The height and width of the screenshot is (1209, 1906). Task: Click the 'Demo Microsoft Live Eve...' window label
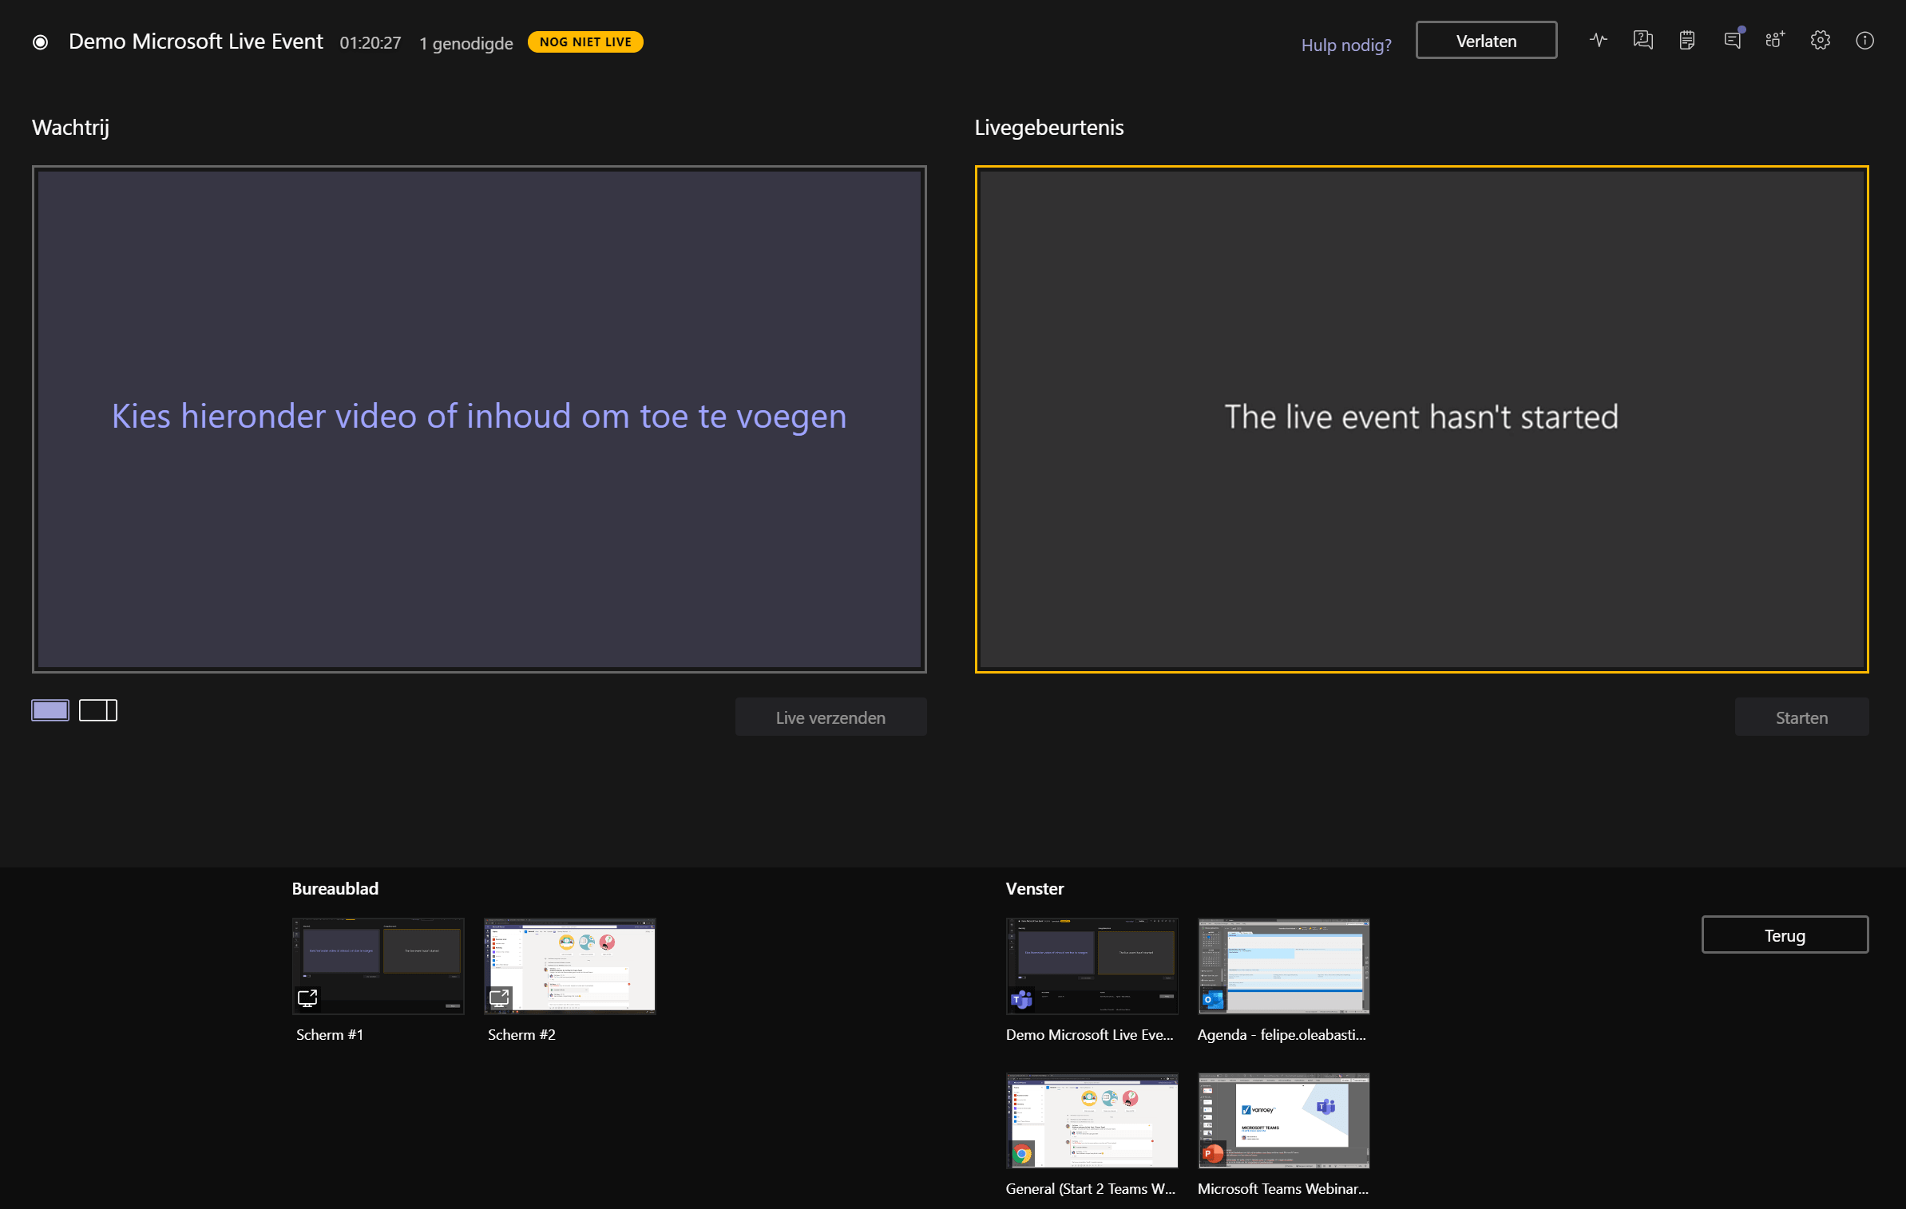click(1089, 1034)
